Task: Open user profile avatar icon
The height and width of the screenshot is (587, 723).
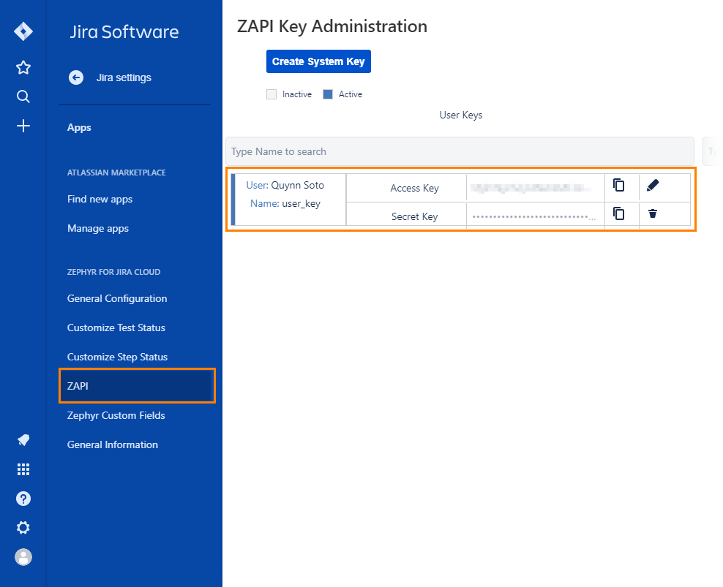Action: click(23, 557)
